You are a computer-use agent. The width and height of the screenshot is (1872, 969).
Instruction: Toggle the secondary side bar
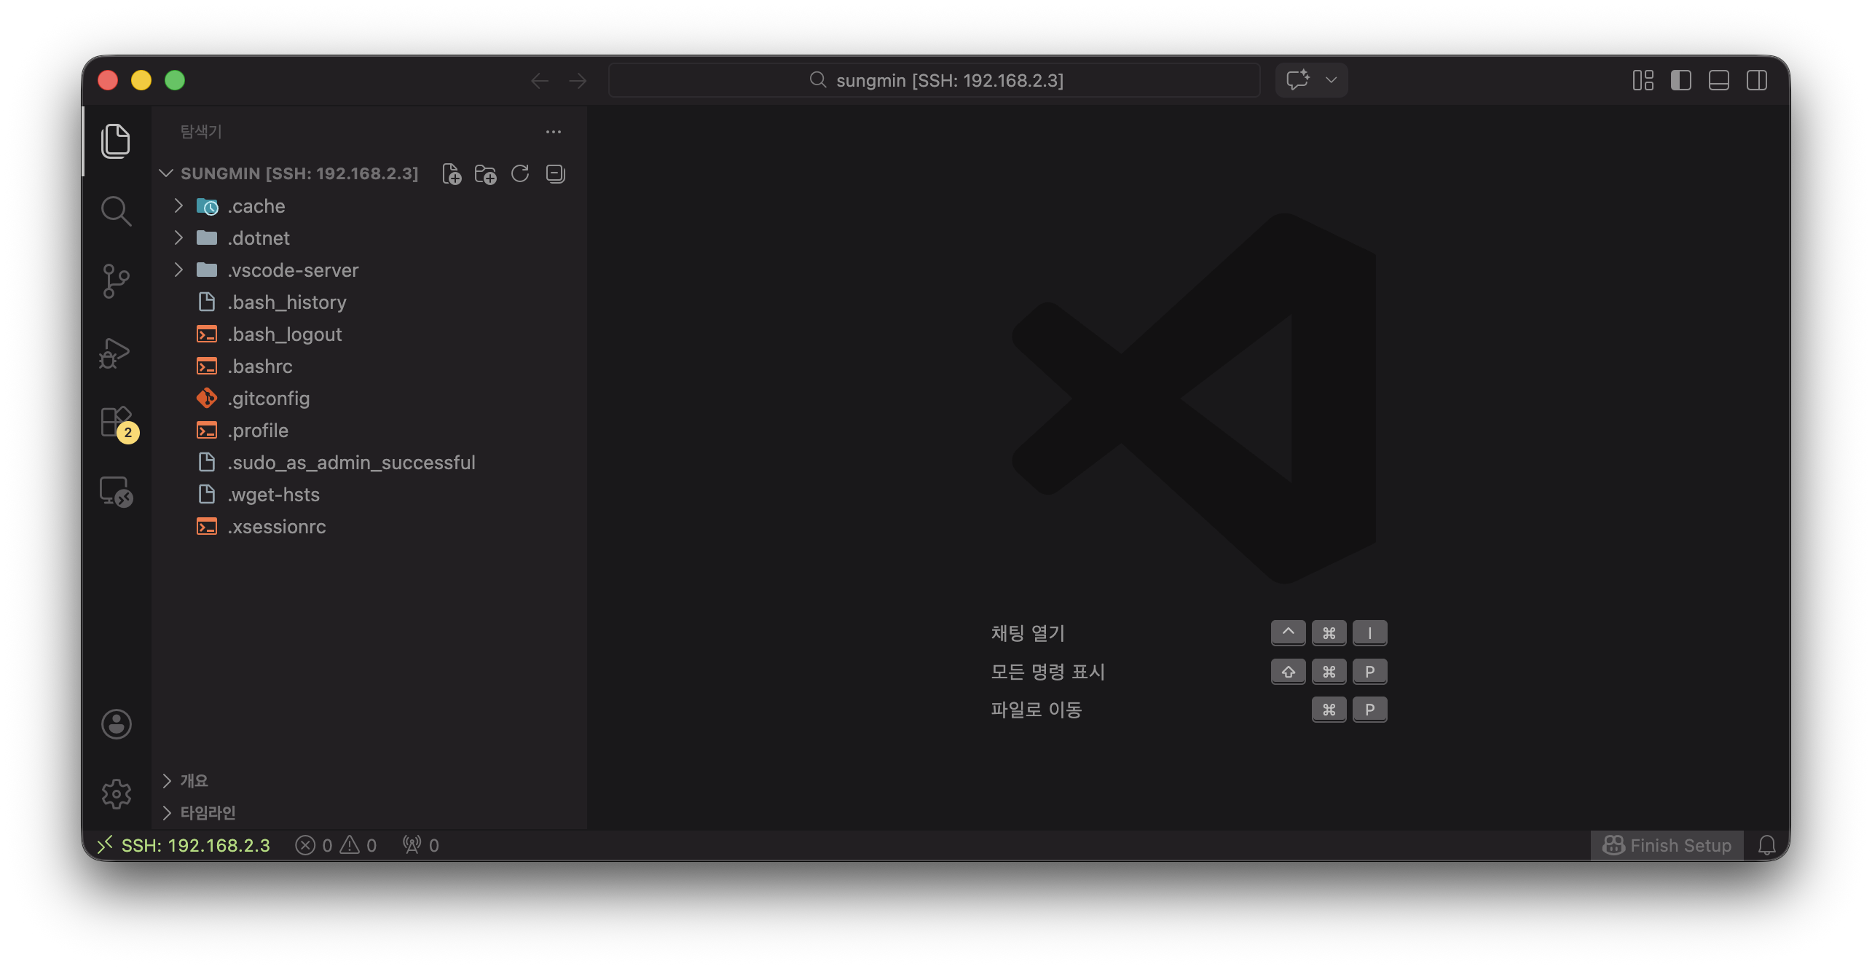pos(1757,80)
